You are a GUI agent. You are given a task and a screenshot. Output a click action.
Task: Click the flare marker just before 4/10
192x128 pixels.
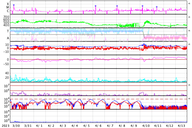pyautogui.click(x=142, y=6)
